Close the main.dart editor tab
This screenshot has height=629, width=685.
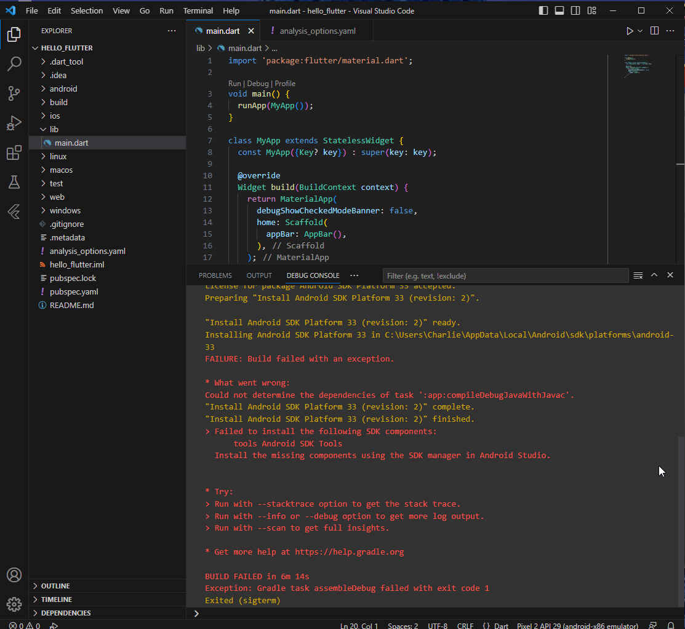(x=250, y=31)
